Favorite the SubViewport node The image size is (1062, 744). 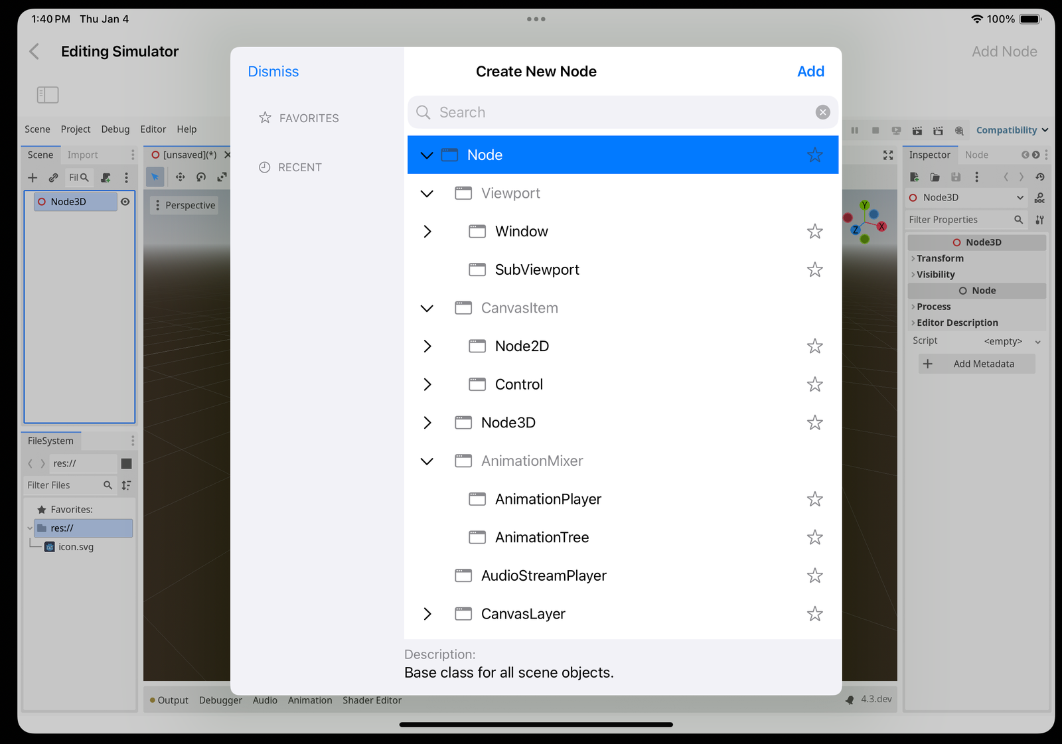(x=815, y=269)
